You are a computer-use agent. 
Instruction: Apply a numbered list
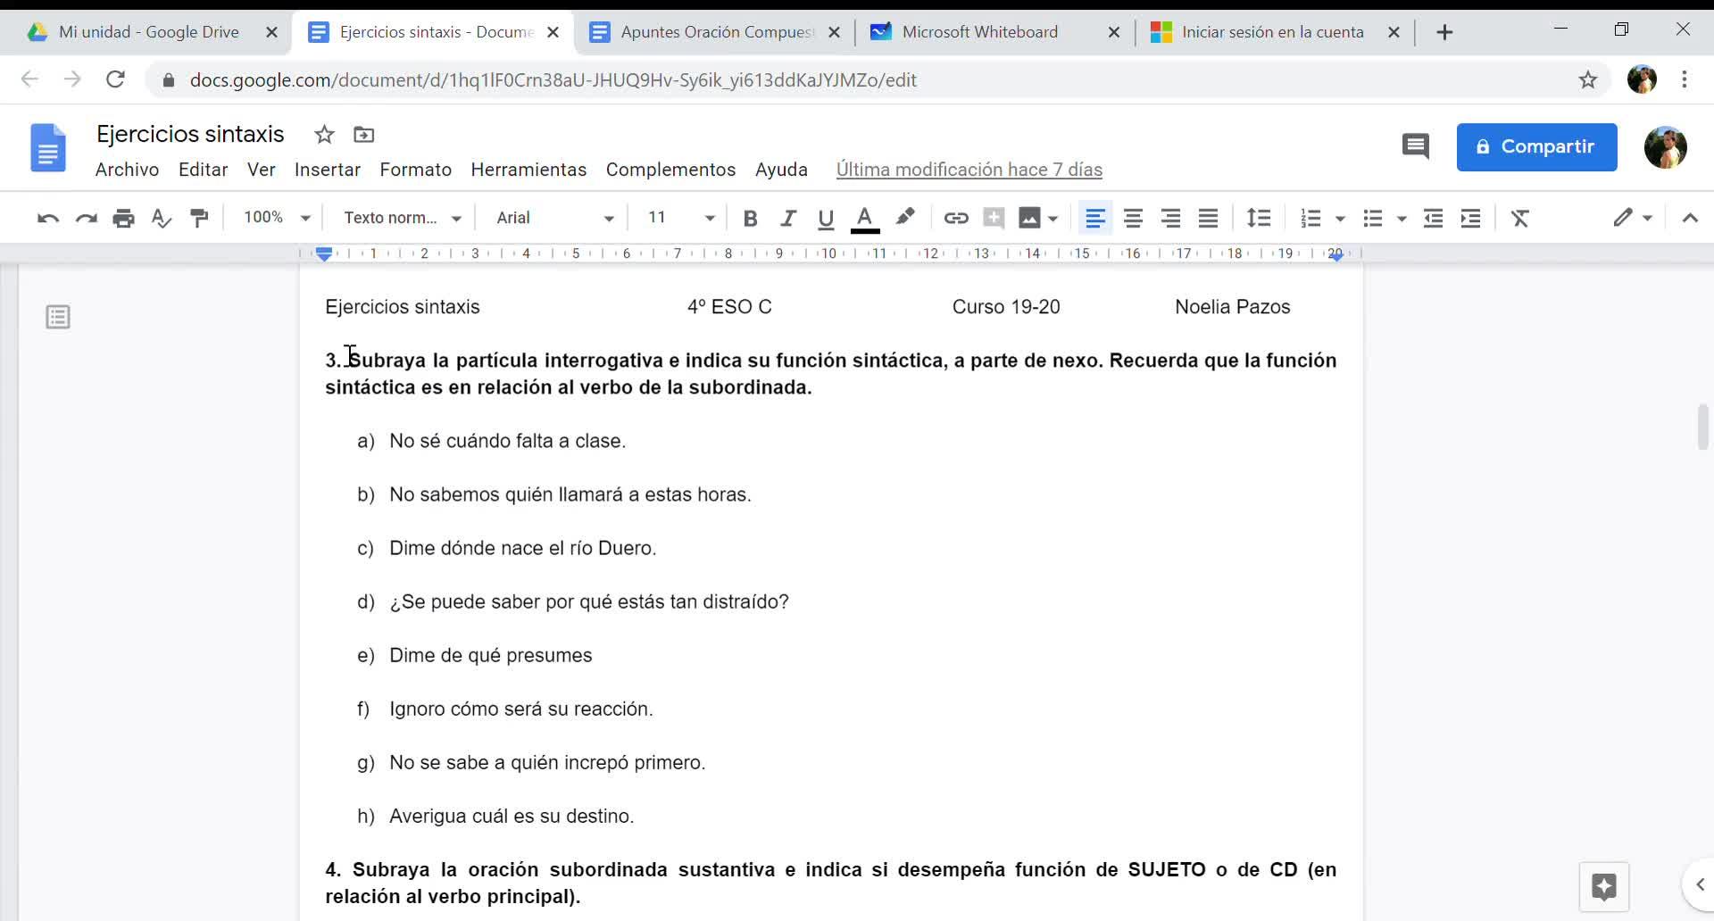pyautogui.click(x=1310, y=218)
